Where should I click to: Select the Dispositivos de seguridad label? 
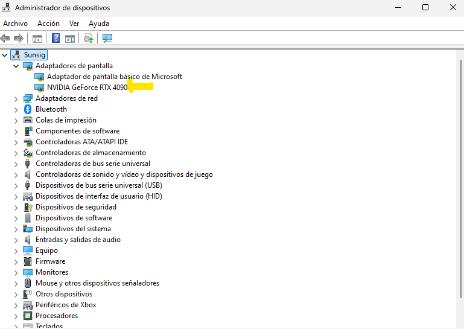[76, 207]
